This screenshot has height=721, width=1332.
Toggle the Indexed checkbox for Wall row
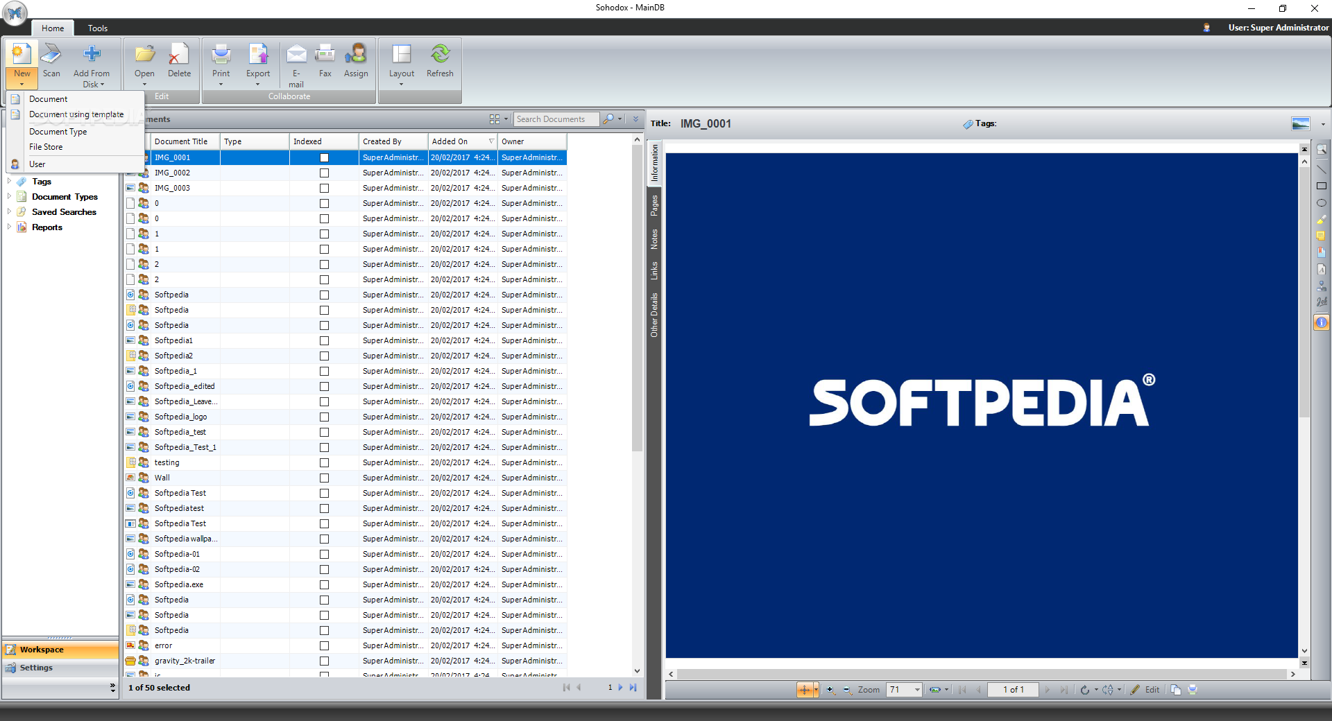[x=324, y=478]
